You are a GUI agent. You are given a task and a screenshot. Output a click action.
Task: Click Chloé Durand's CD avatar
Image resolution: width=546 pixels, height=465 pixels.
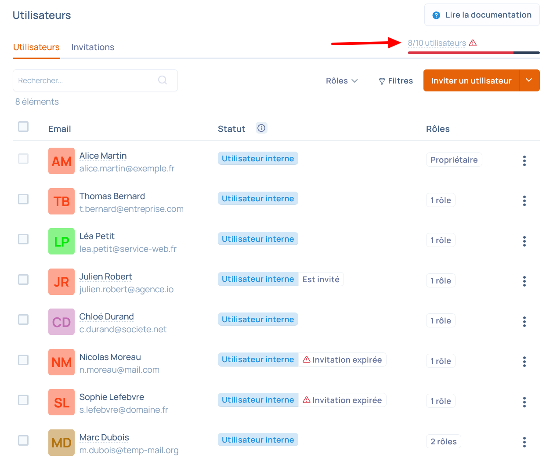[61, 322]
